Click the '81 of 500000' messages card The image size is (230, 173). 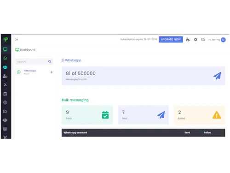coord(144,76)
